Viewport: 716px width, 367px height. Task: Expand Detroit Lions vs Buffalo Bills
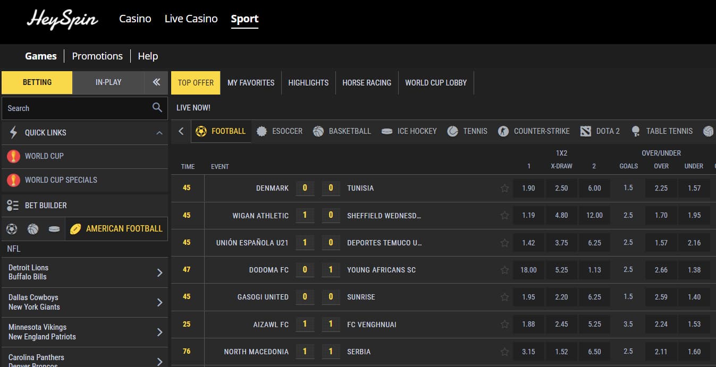159,272
